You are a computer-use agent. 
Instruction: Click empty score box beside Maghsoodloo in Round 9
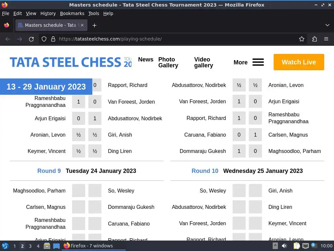pyautogui.click(x=78, y=191)
